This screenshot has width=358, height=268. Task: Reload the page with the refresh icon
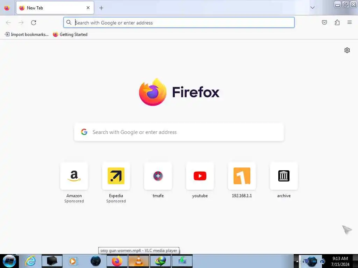[34, 22]
